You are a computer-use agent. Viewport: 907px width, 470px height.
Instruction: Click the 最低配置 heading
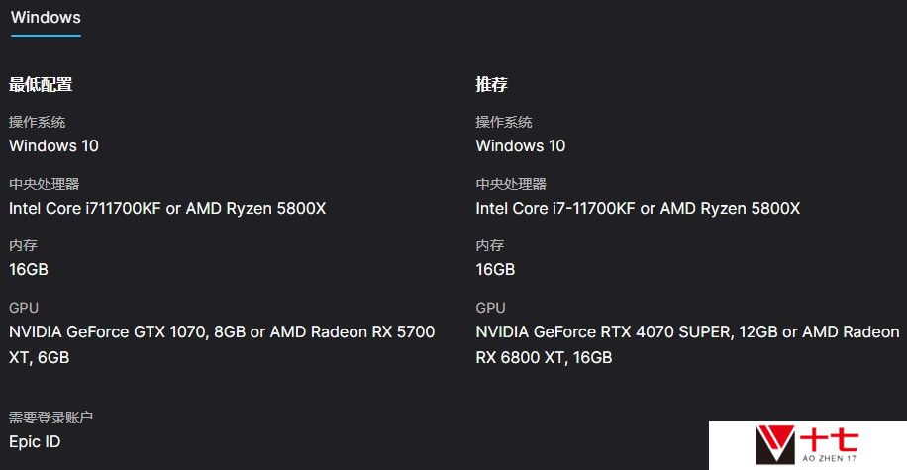point(41,84)
